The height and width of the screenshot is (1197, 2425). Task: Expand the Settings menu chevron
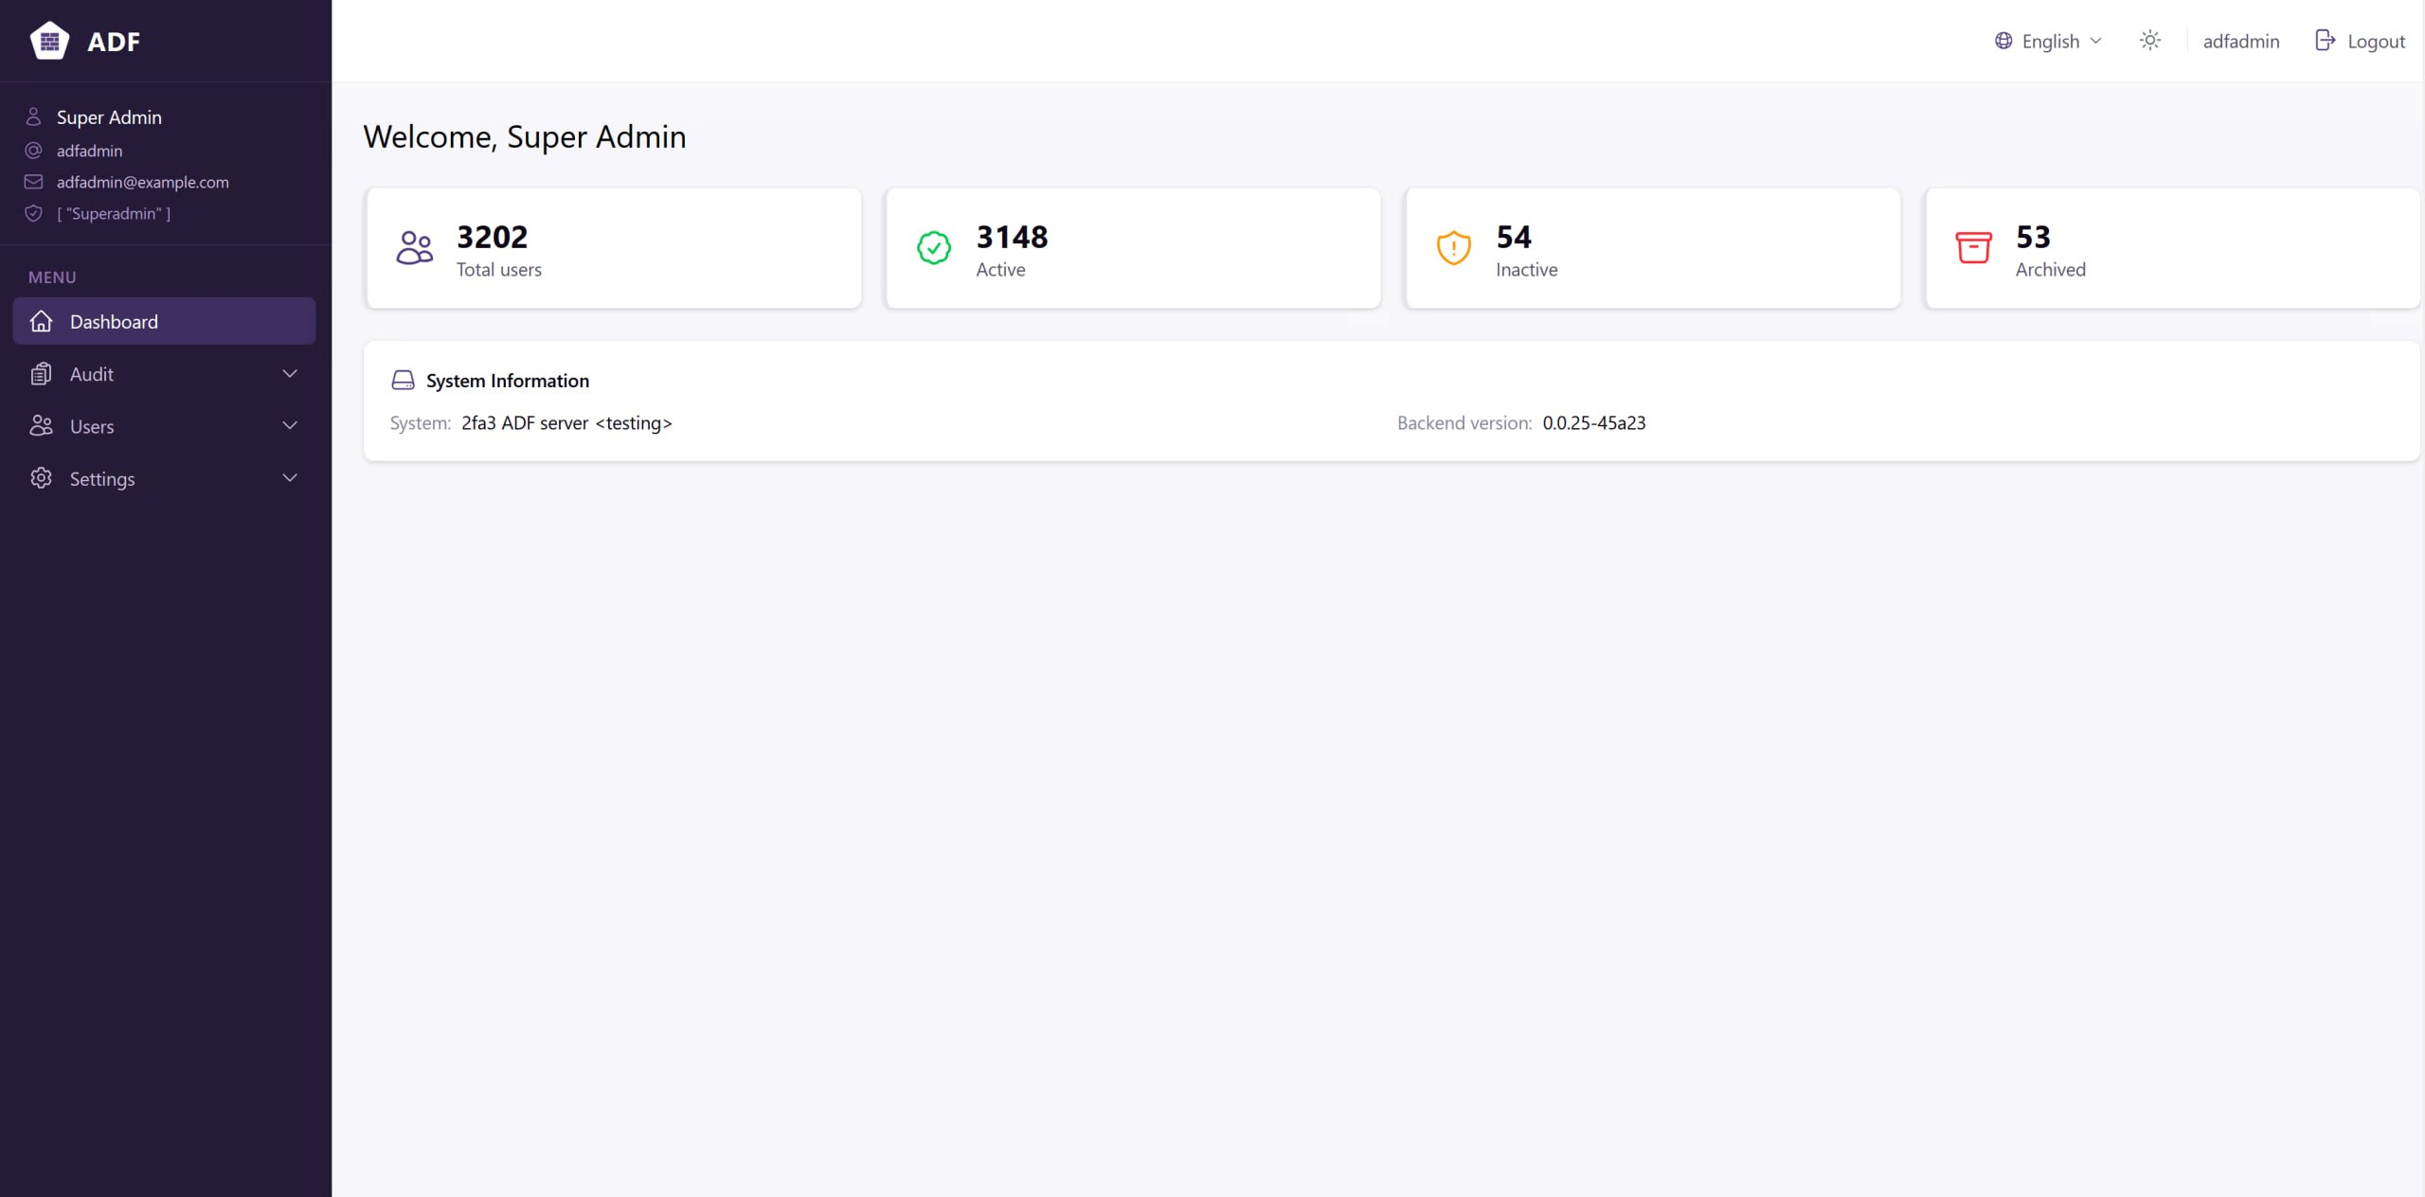pyautogui.click(x=290, y=478)
